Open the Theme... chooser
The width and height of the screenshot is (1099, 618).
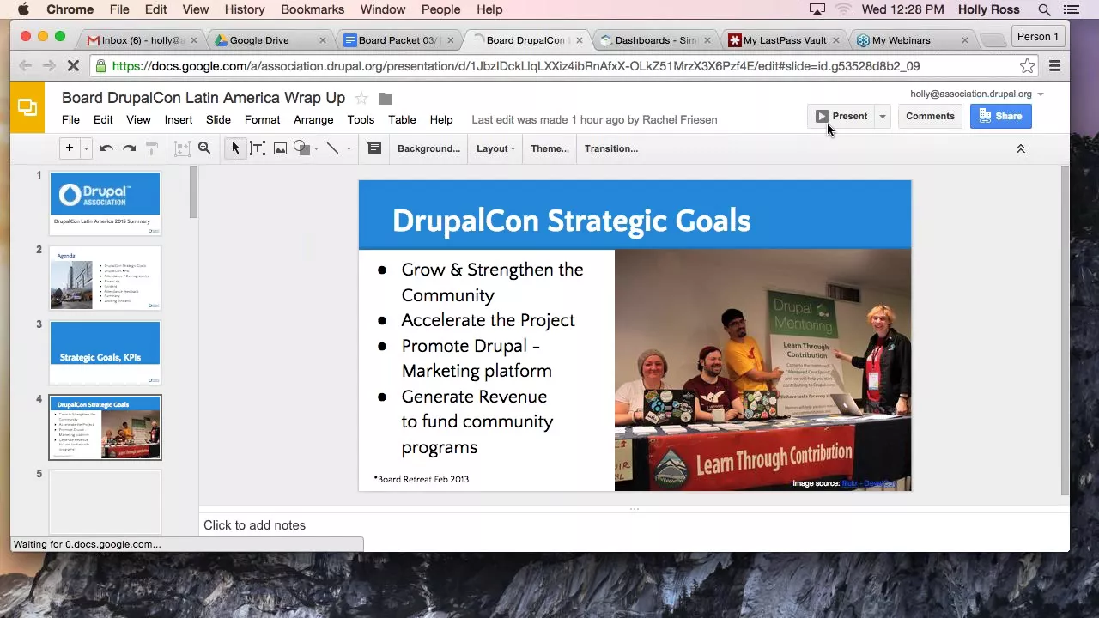pos(549,148)
